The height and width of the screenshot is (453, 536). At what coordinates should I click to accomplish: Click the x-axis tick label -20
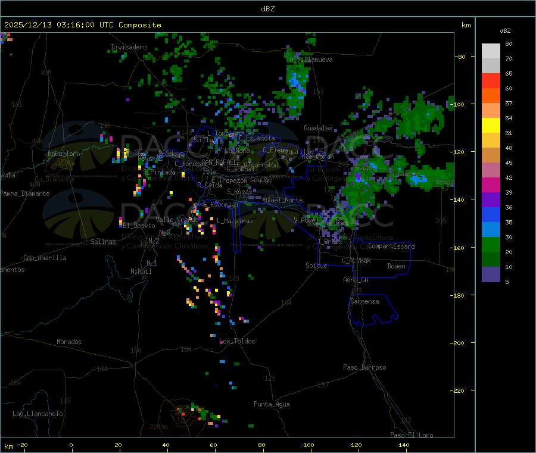pos(22,445)
